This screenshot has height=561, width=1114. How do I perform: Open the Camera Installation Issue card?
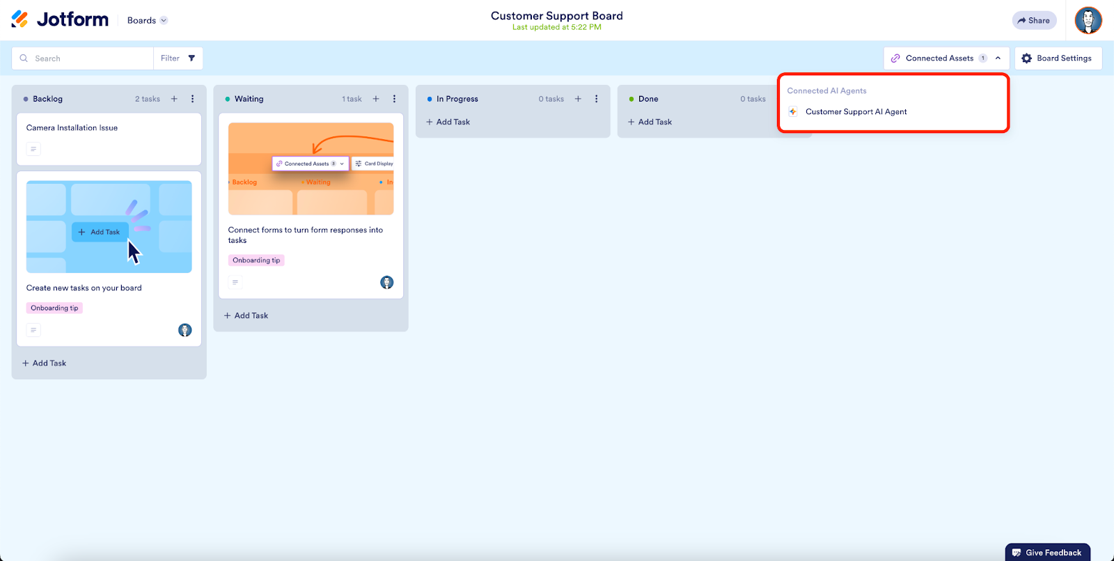click(x=109, y=139)
